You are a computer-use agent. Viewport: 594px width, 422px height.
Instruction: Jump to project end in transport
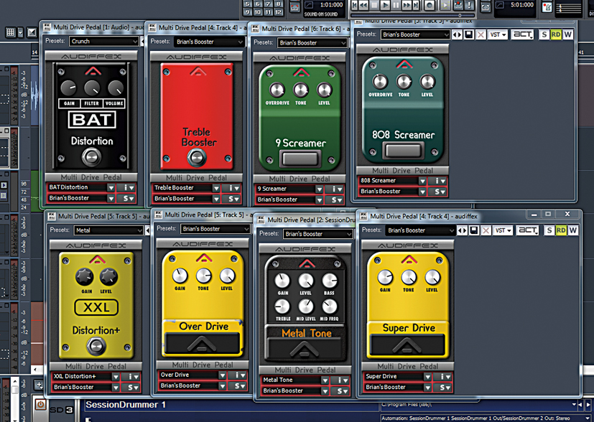coord(417,5)
